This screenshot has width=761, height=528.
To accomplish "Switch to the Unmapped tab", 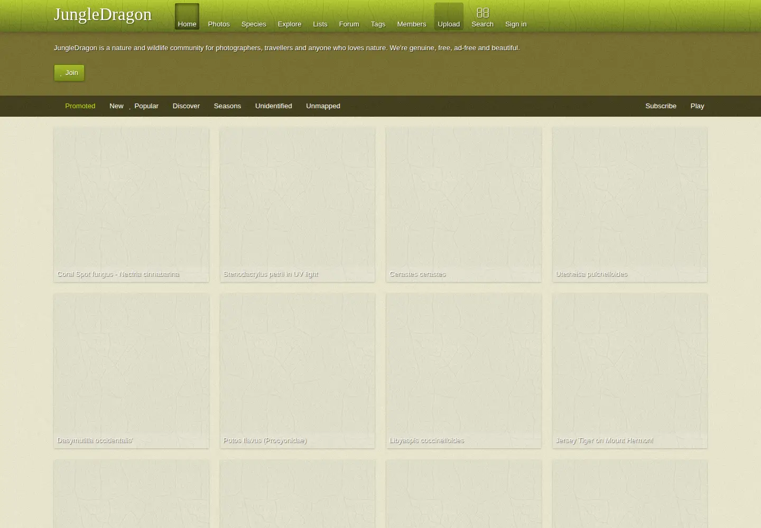I will pyautogui.click(x=323, y=106).
